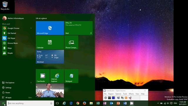The image size is (188, 106).
Task: Click the volume speaker tray icon
Action: 168,103
